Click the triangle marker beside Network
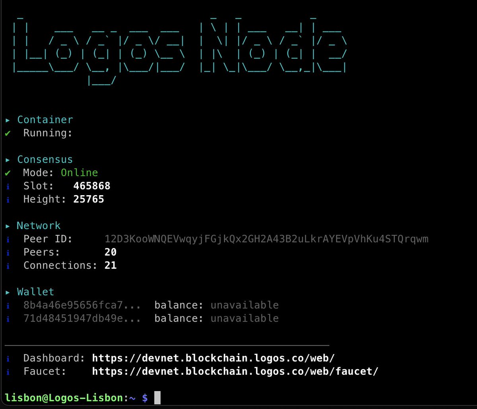Screen dimensions: 477x409 (8, 226)
